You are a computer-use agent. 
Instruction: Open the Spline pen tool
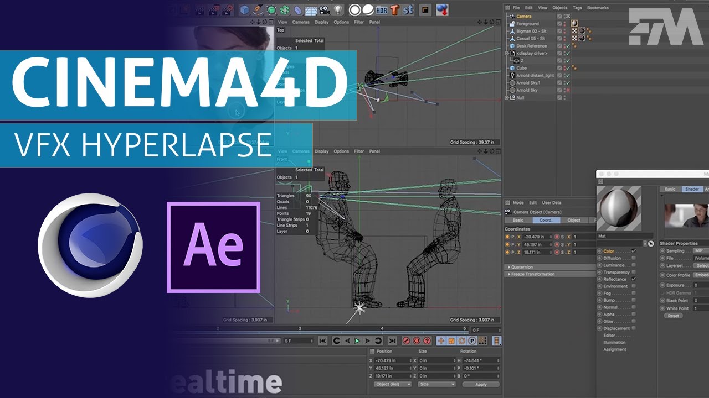coord(259,9)
